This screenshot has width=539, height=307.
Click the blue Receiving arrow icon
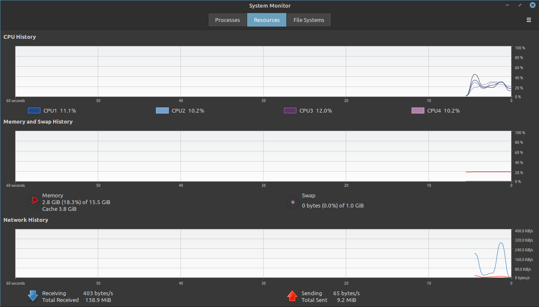33,296
